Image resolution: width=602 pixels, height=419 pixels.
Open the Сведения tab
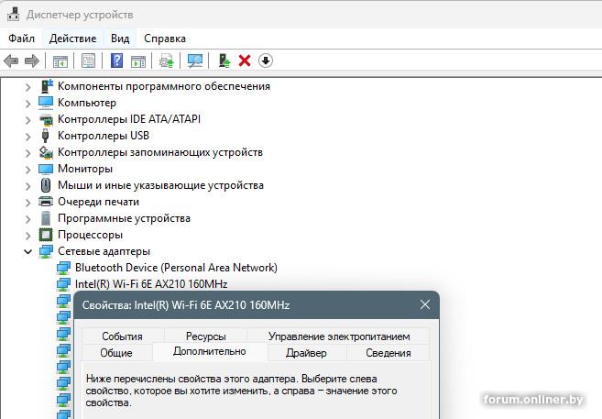388,353
